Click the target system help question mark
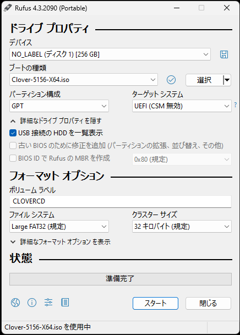Image resolution: width=240 pixels, height=335 pixels. coord(235,105)
